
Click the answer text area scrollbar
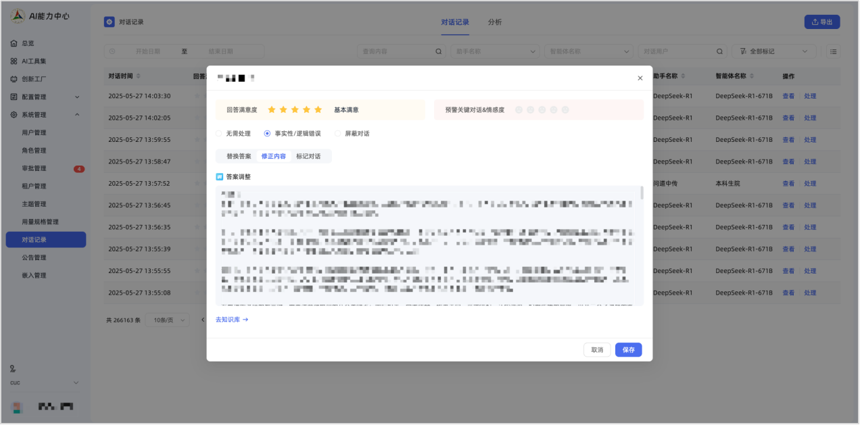click(x=641, y=193)
